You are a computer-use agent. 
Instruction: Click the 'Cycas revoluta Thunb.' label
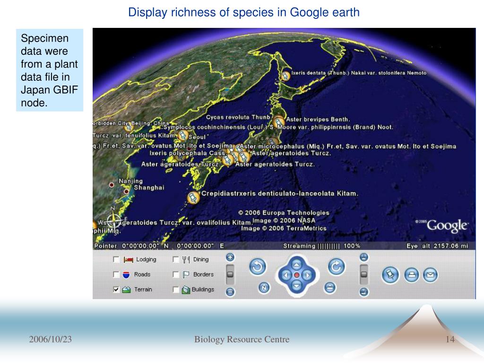coord(239,117)
